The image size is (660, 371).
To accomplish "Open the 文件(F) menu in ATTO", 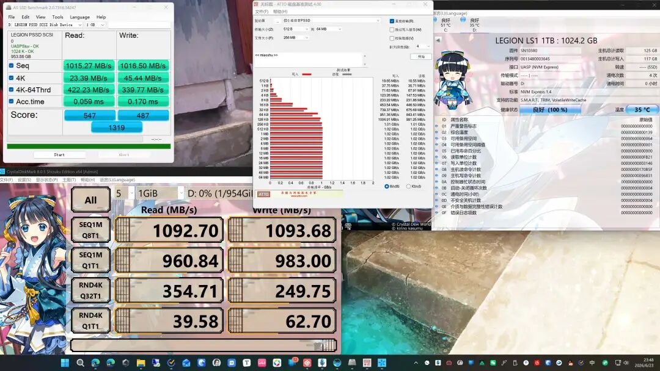I will click(x=262, y=12).
